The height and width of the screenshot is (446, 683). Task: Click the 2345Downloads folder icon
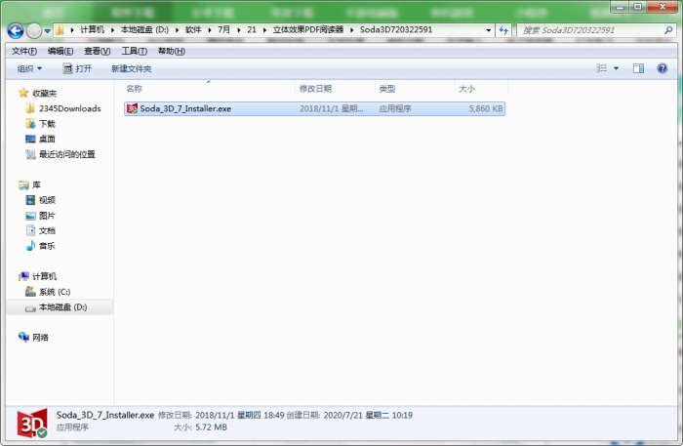pos(30,108)
